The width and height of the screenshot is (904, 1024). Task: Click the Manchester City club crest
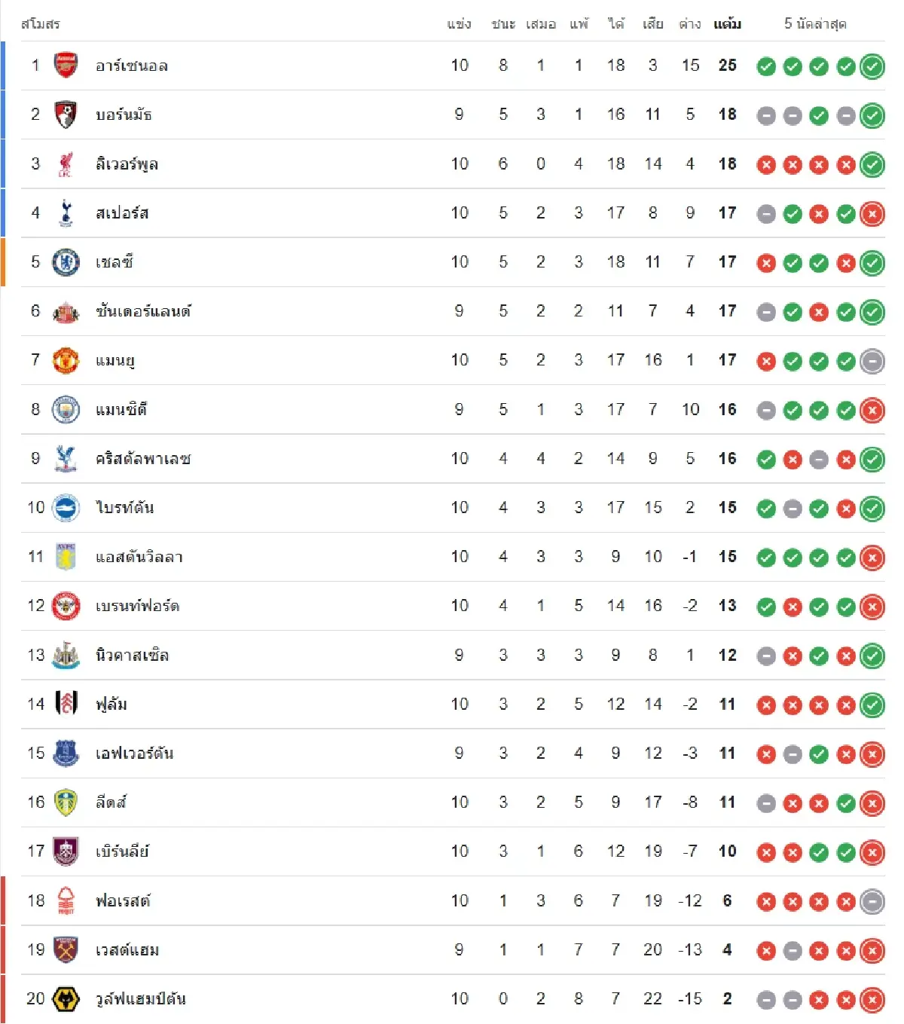(66, 410)
